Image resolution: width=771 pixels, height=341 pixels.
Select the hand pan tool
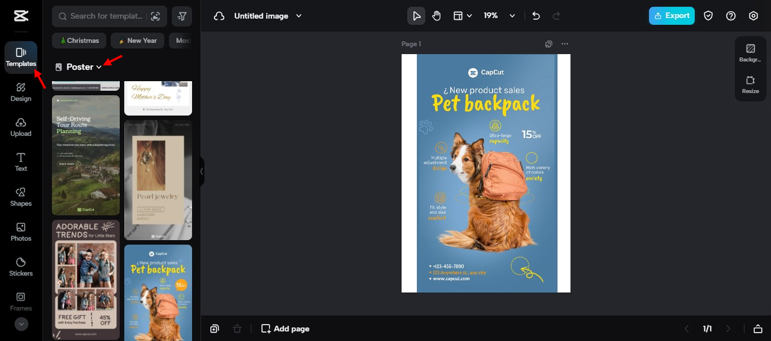pyautogui.click(x=437, y=16)
